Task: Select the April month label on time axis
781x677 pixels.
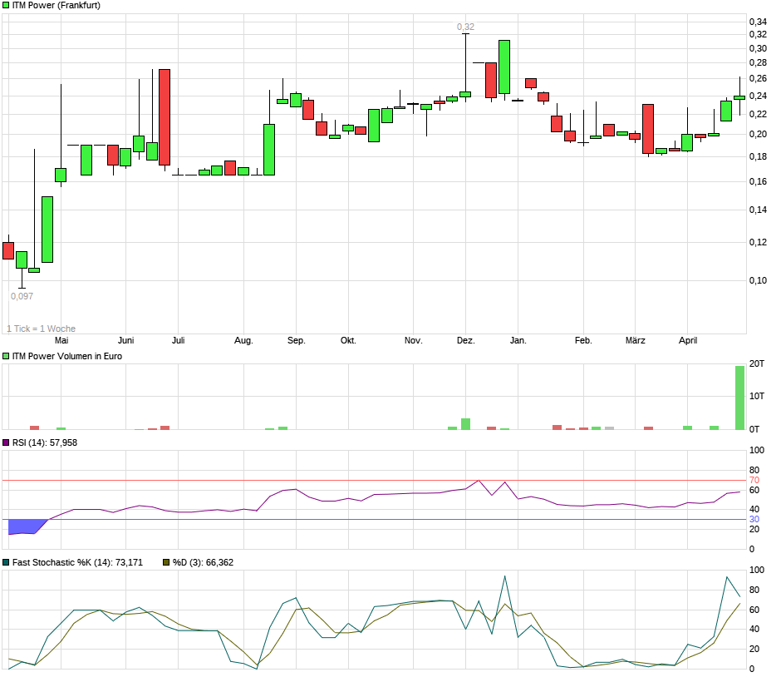Action: tap(688, 341)
